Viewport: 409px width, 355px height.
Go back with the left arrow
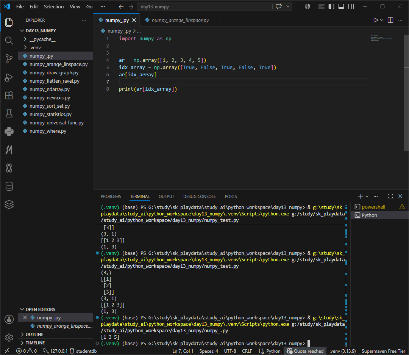tap(121, 6)
